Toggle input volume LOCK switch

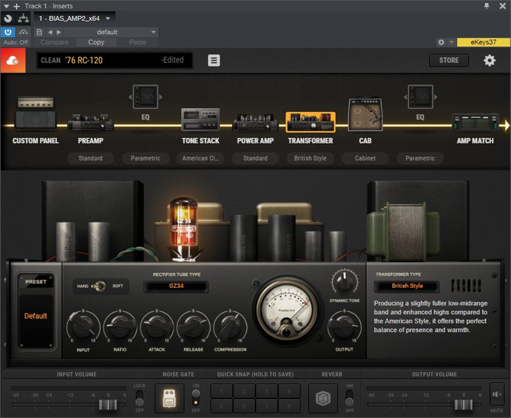[139, 397]
